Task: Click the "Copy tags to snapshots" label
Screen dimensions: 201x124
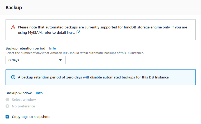Action: pyautogui.click(x=31, y=117)
